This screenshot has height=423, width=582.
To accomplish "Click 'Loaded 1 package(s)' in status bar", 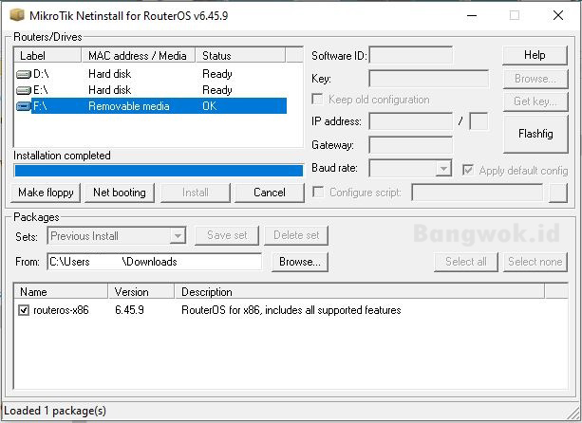I will click(55, 411).
